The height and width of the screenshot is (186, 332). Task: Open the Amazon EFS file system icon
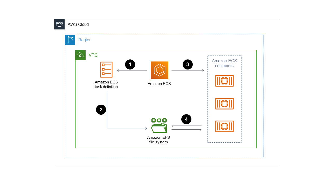[x=158, y=125]
